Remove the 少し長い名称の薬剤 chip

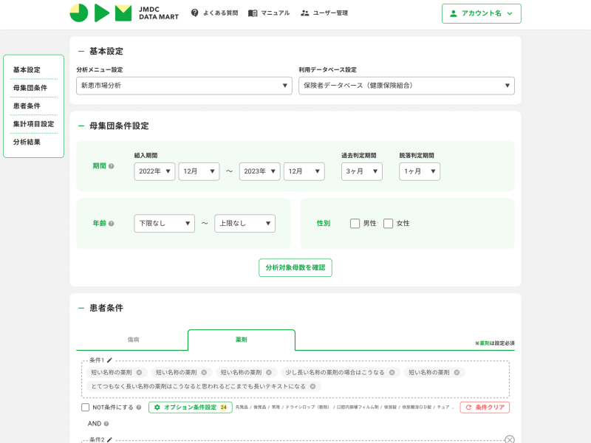pos(392,372)
